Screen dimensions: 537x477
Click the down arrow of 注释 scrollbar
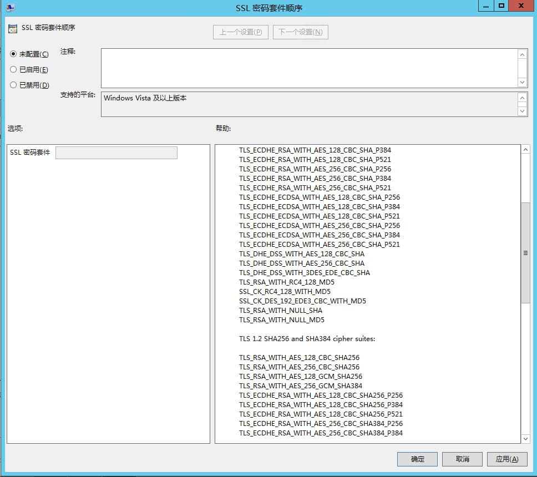(x=522, y=82)
